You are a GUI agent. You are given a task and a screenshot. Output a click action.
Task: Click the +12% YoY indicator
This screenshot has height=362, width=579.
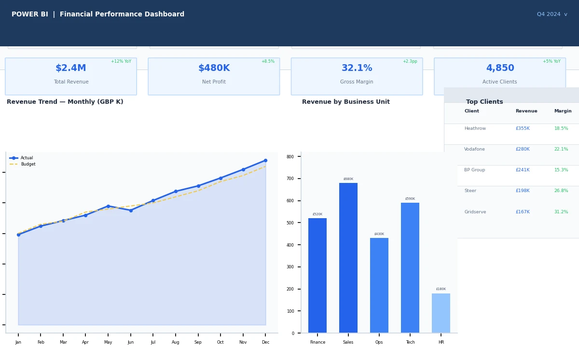pyautogui.click(x=121, y=62)
